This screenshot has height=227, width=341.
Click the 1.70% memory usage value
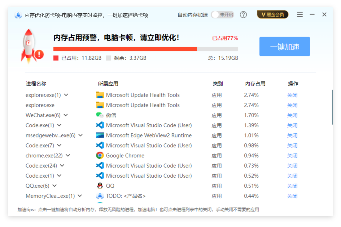(251, 115)
